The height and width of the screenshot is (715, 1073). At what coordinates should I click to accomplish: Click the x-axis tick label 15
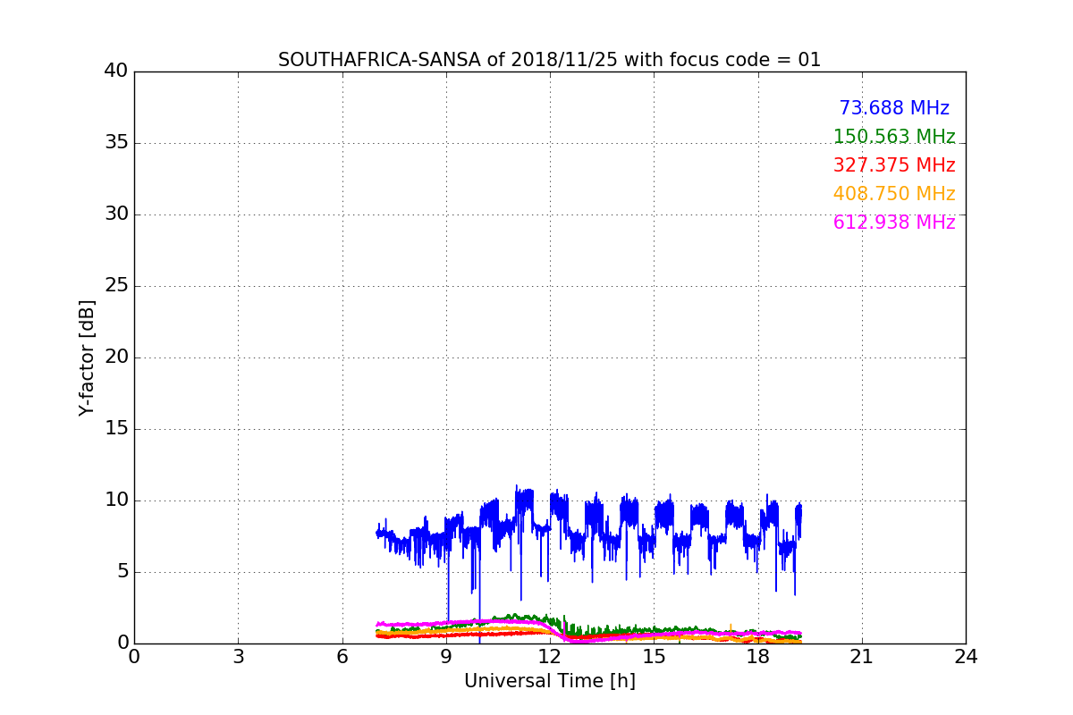654,657
